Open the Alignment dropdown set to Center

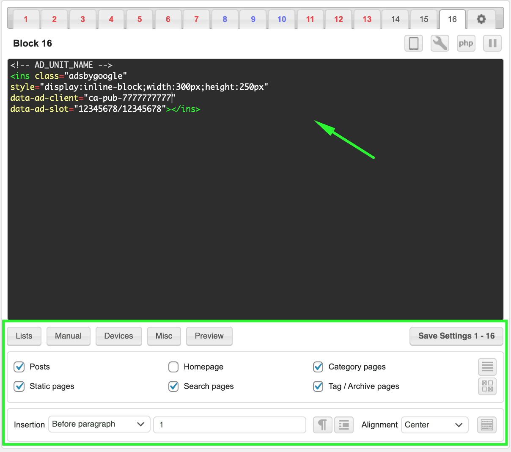tap(435, 425)
